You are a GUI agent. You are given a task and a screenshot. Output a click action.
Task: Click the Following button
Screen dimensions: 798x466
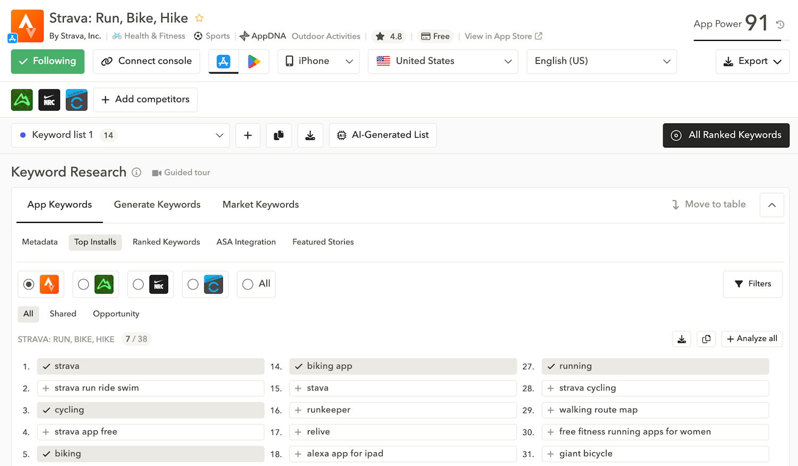tap(48, 61)
